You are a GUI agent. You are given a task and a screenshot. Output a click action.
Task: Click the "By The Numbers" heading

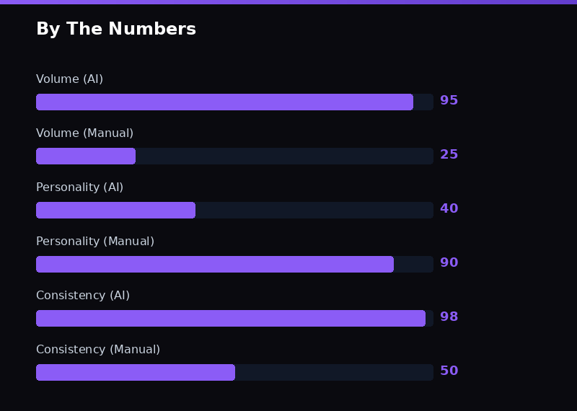[116, 29]
